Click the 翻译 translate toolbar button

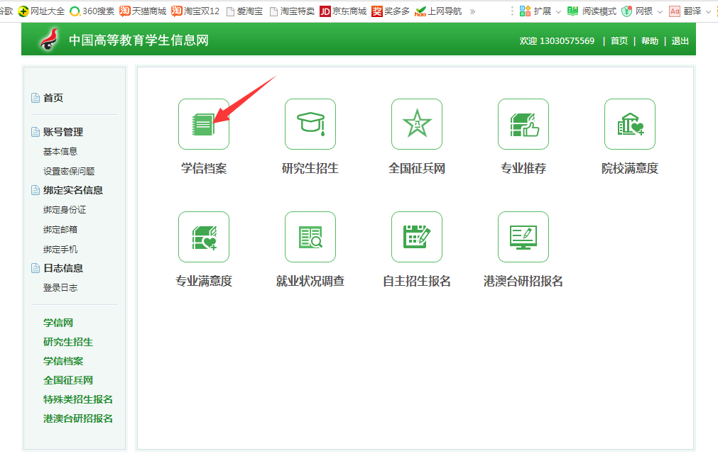(685, 11)
